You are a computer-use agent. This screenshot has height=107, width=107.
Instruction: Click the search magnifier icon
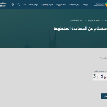(19, 4)
